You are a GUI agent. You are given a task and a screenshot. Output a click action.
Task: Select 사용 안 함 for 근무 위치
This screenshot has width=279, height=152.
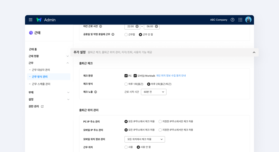coord(138,147)
